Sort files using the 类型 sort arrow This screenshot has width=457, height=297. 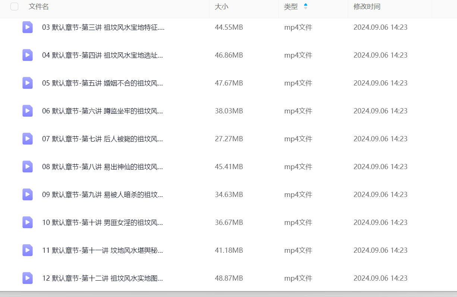pos(306,7)
